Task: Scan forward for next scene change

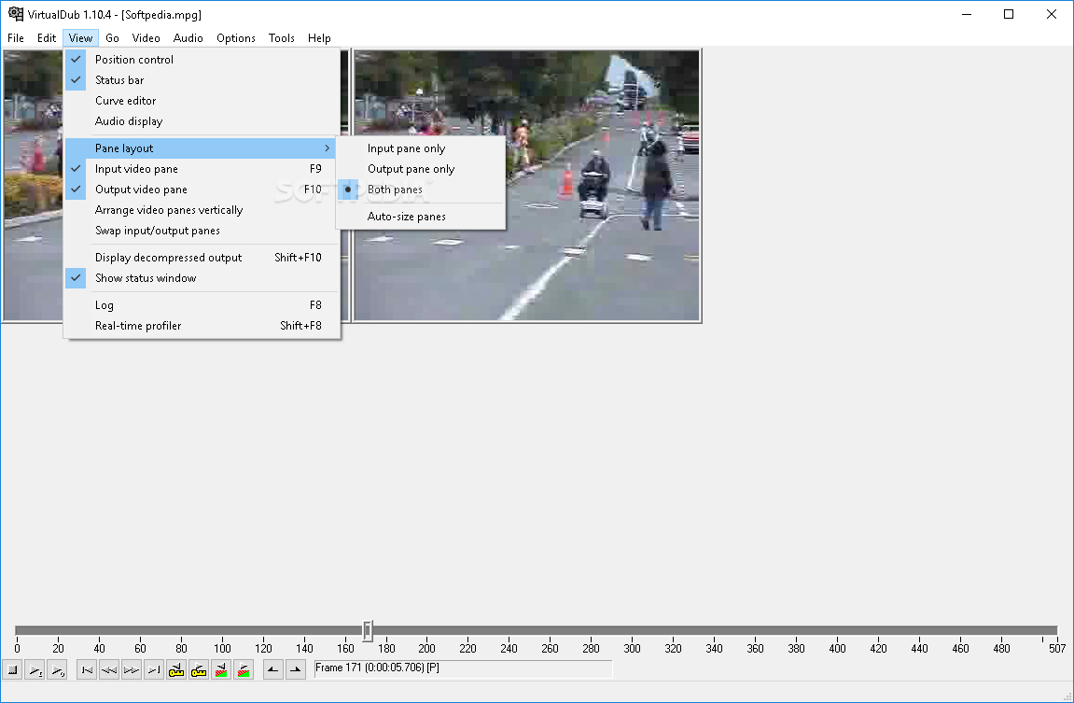Action: point(244,669)
